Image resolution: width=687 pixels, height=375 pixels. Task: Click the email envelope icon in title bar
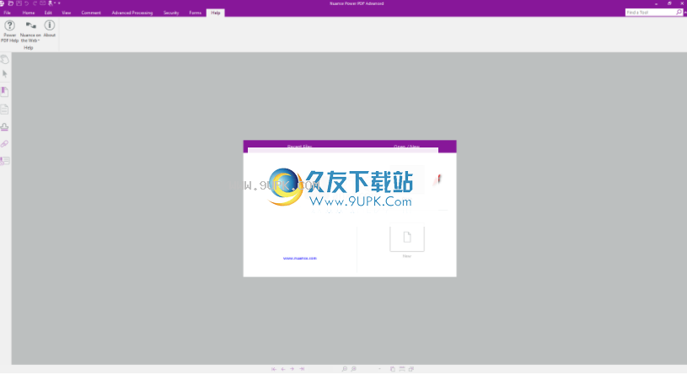(x=42, y=3)
